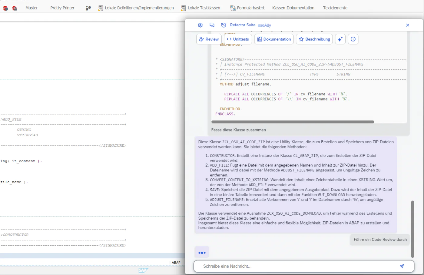Click 'file_name ).' line in the editor
The height and width of the screenshot is (275, 424).
point(14,182)
